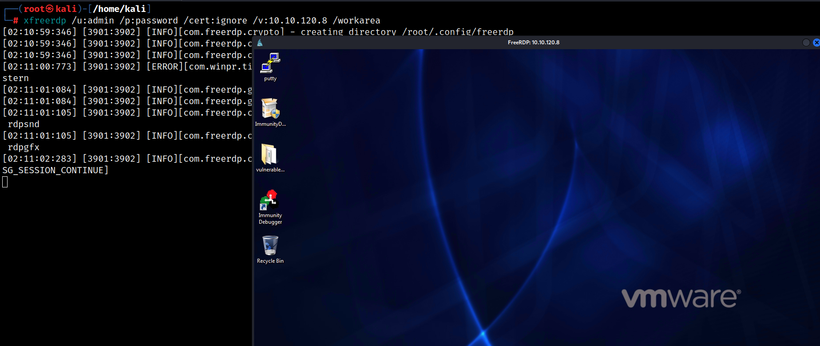Click the 'creating directory /root/.config/freerdp' log line

point(258,32)
